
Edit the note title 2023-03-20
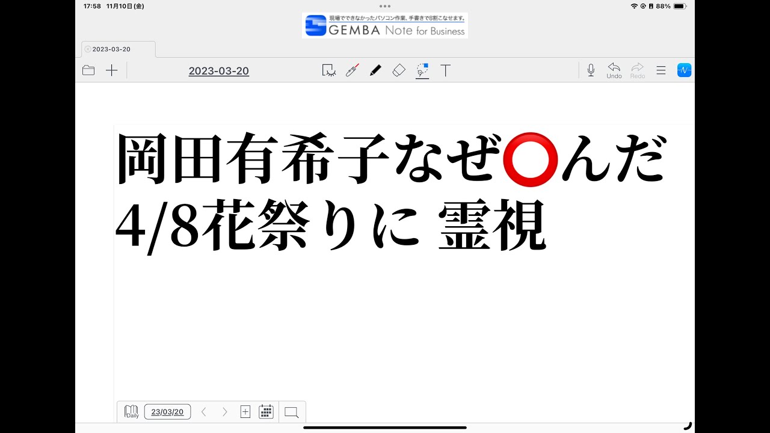[218, 71]
